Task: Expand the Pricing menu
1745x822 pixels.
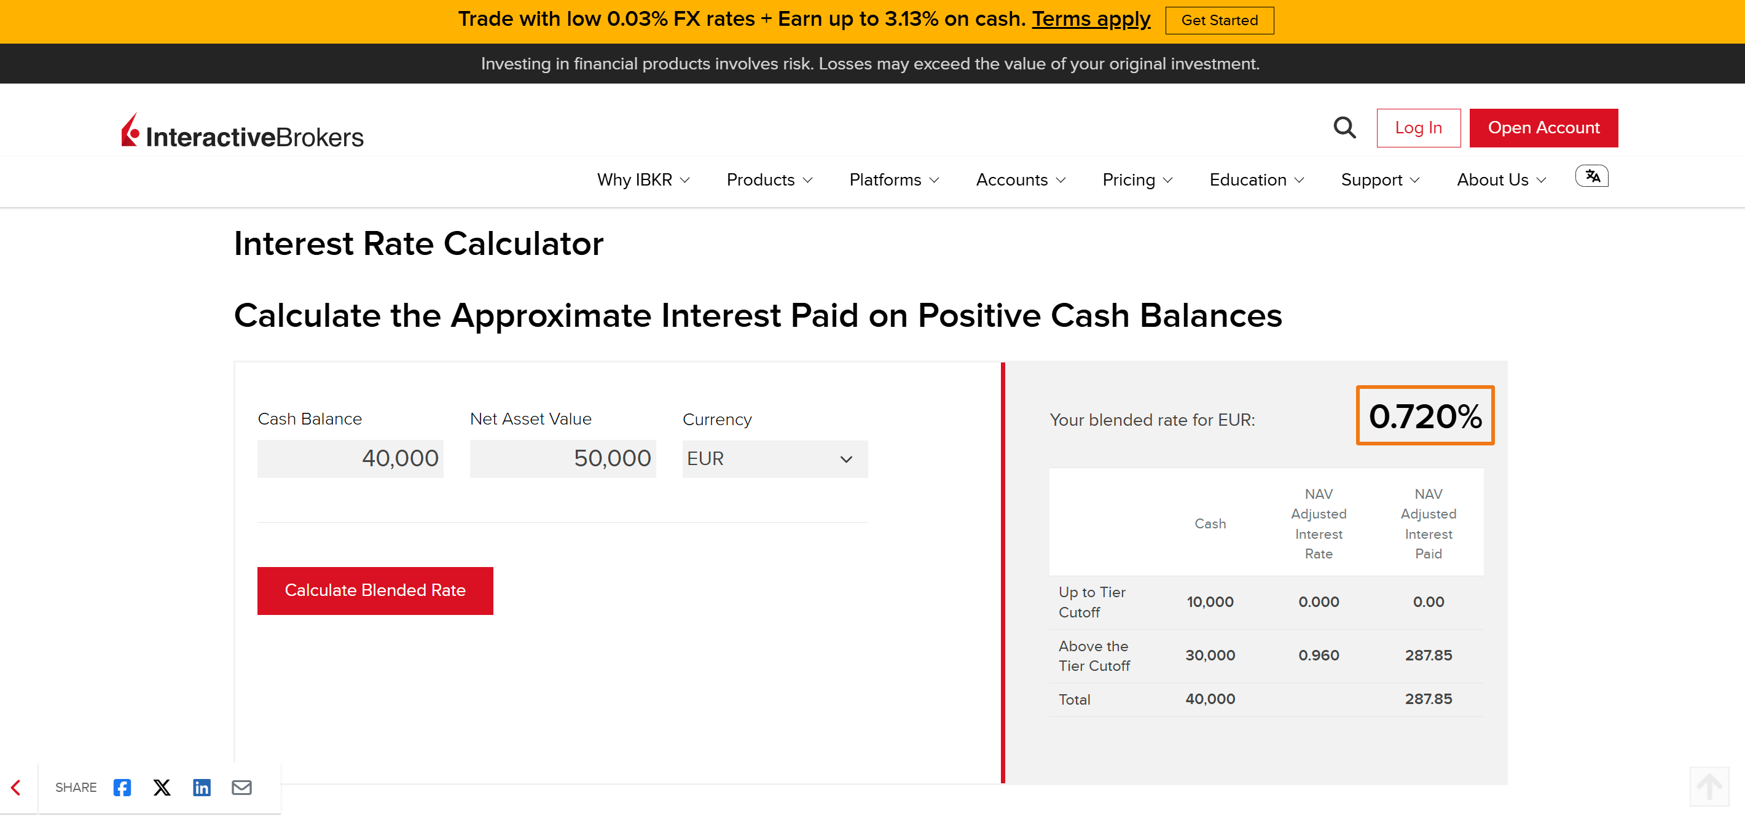Action: (1137, 180)
